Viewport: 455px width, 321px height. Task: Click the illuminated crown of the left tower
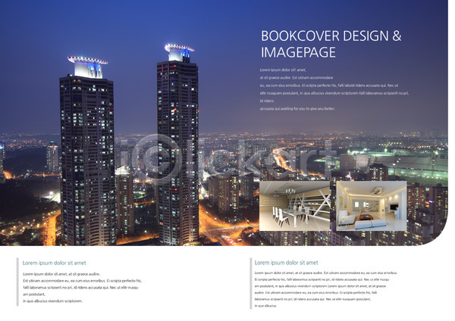click(x=87, y=67)
